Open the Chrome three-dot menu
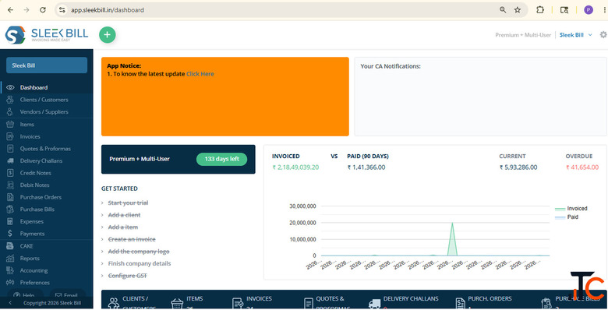Image resolution: width=608 pixels, height=310 pixels. (x=605, y=10)
